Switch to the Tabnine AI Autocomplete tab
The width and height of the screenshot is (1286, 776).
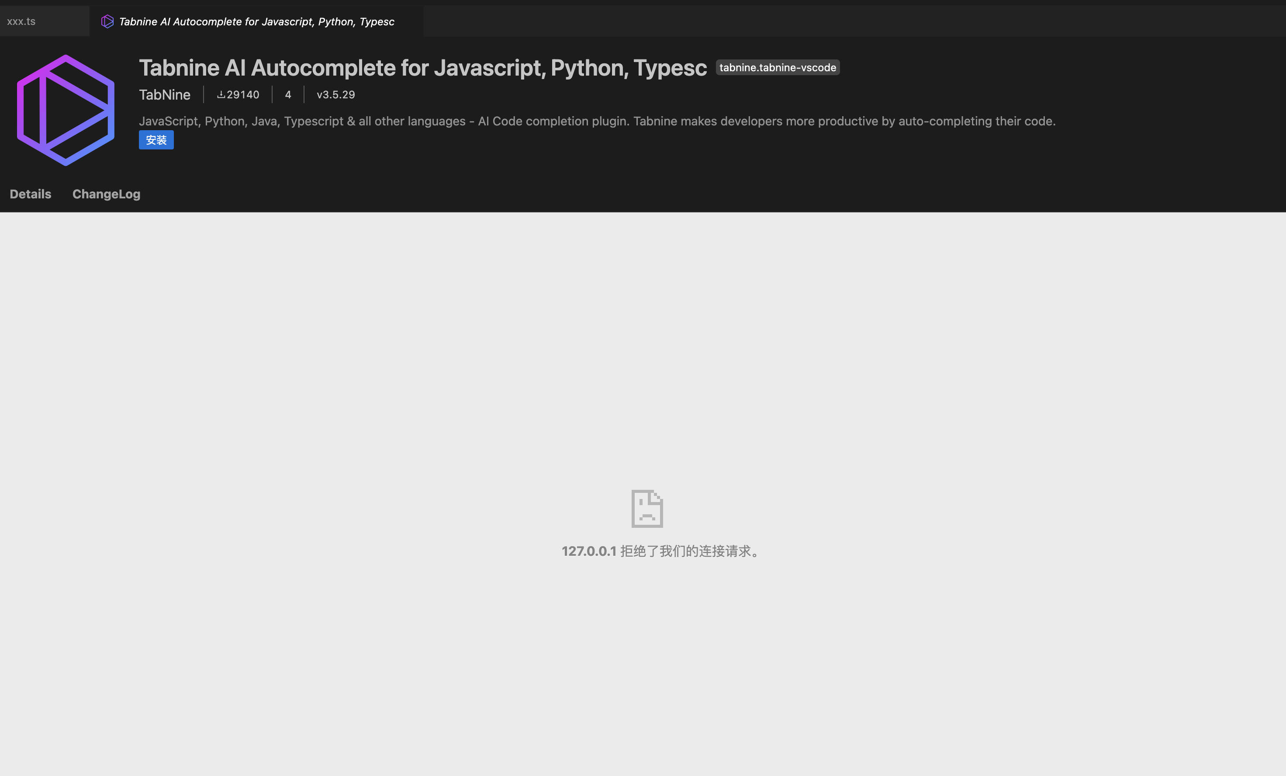[256, 21]
